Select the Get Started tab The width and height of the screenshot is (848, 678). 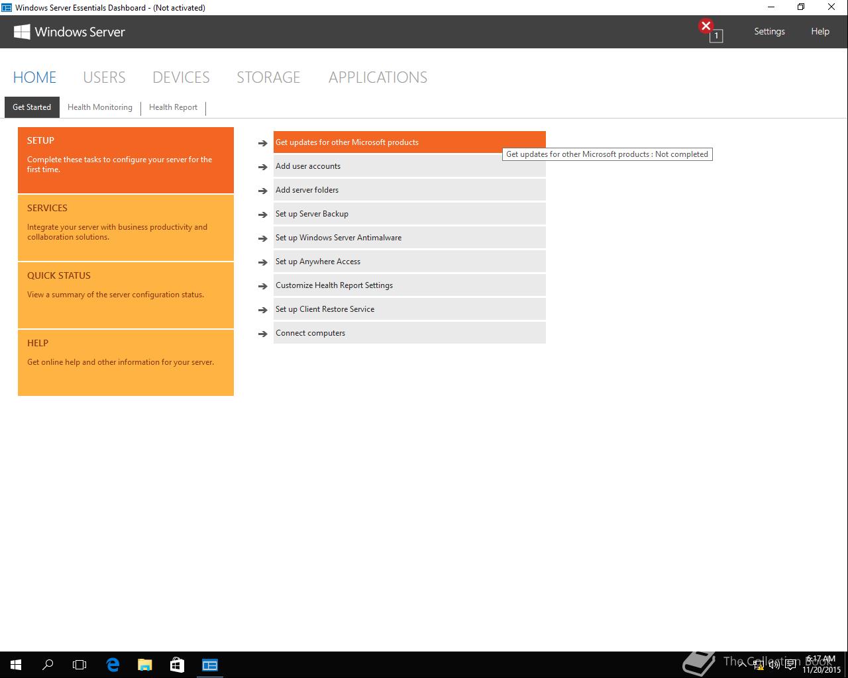tap(32, 107)
